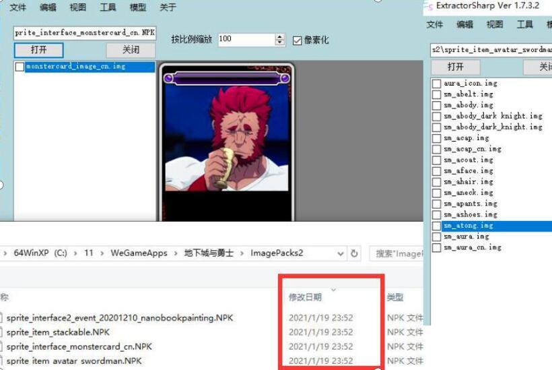This screenshot has width=552, height=370.
Task: Open 视图 menu in ExtractorSharp Ver 1.7.3.2 window
Action: pos(495,24)
